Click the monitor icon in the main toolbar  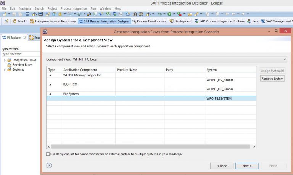coord(27,14)
